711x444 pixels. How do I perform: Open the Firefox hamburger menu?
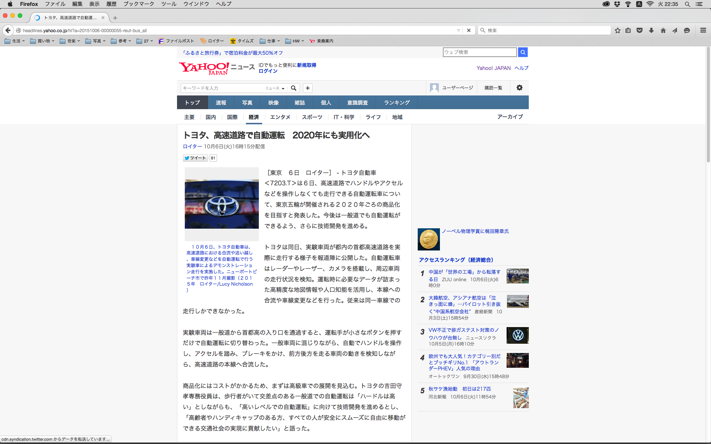(x=703, y=30)
